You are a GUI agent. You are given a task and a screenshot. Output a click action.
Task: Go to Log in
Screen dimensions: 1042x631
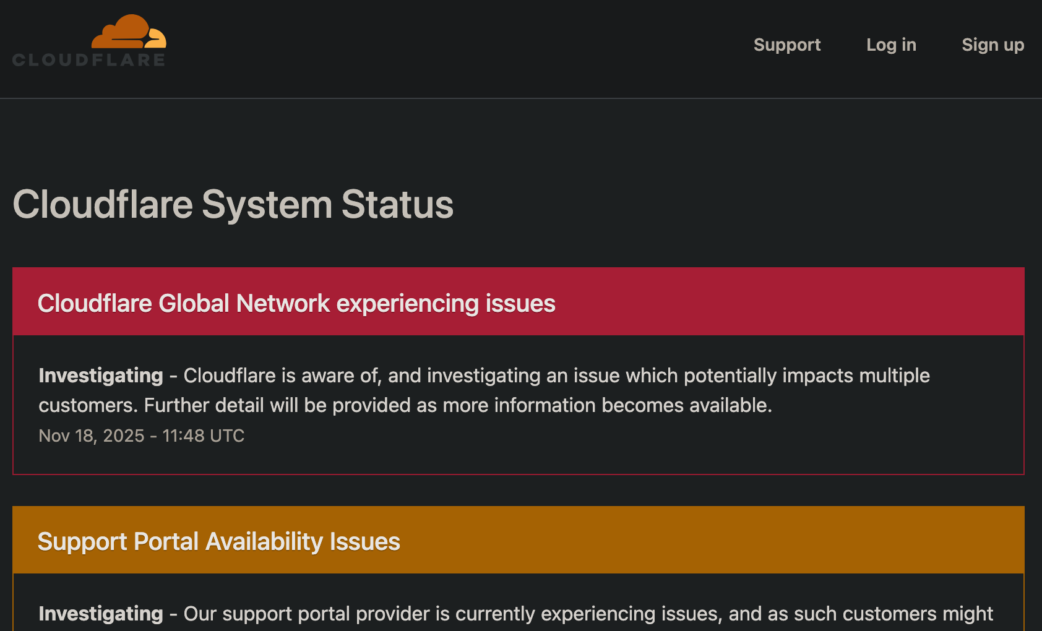(891, 45)
